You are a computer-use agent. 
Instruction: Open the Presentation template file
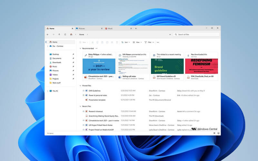[97, 100]
